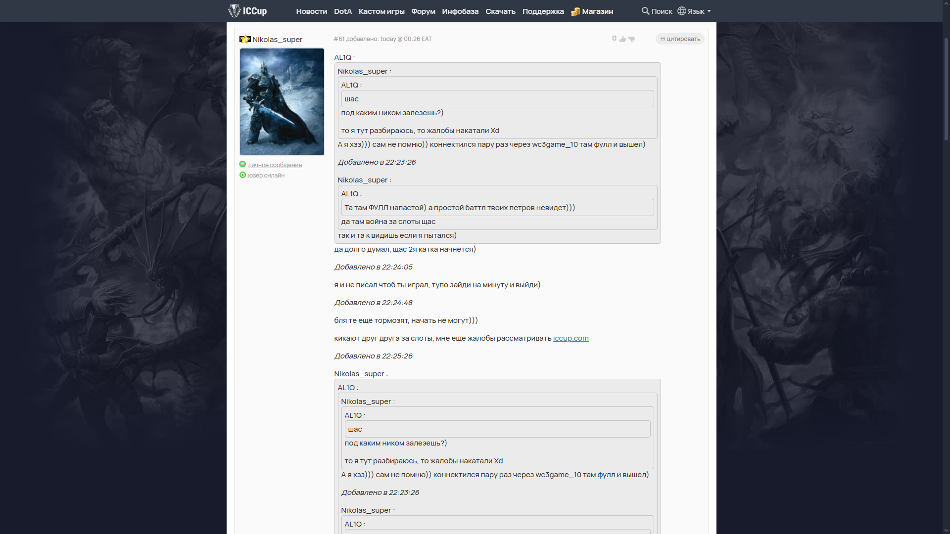The width and height of the screenshot is (950, 534).
Task: Open the DotA menu item
Action: (342, 11)
